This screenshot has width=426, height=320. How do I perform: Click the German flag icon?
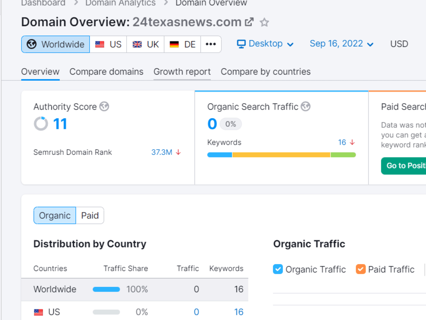[174, 44]
